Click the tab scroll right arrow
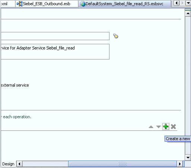191x168 pixels. tap(182, 3)
